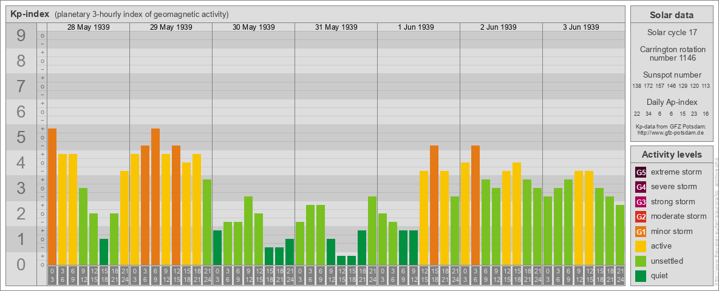This screenshot has width=719, height=291.
Task: Click 'Carrington rotation number 1146' text
Action: coord(672,53)
